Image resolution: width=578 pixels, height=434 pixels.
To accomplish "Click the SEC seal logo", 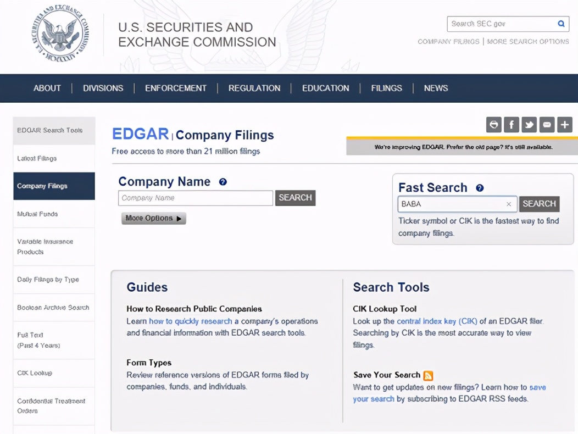I will coord(60,33).
